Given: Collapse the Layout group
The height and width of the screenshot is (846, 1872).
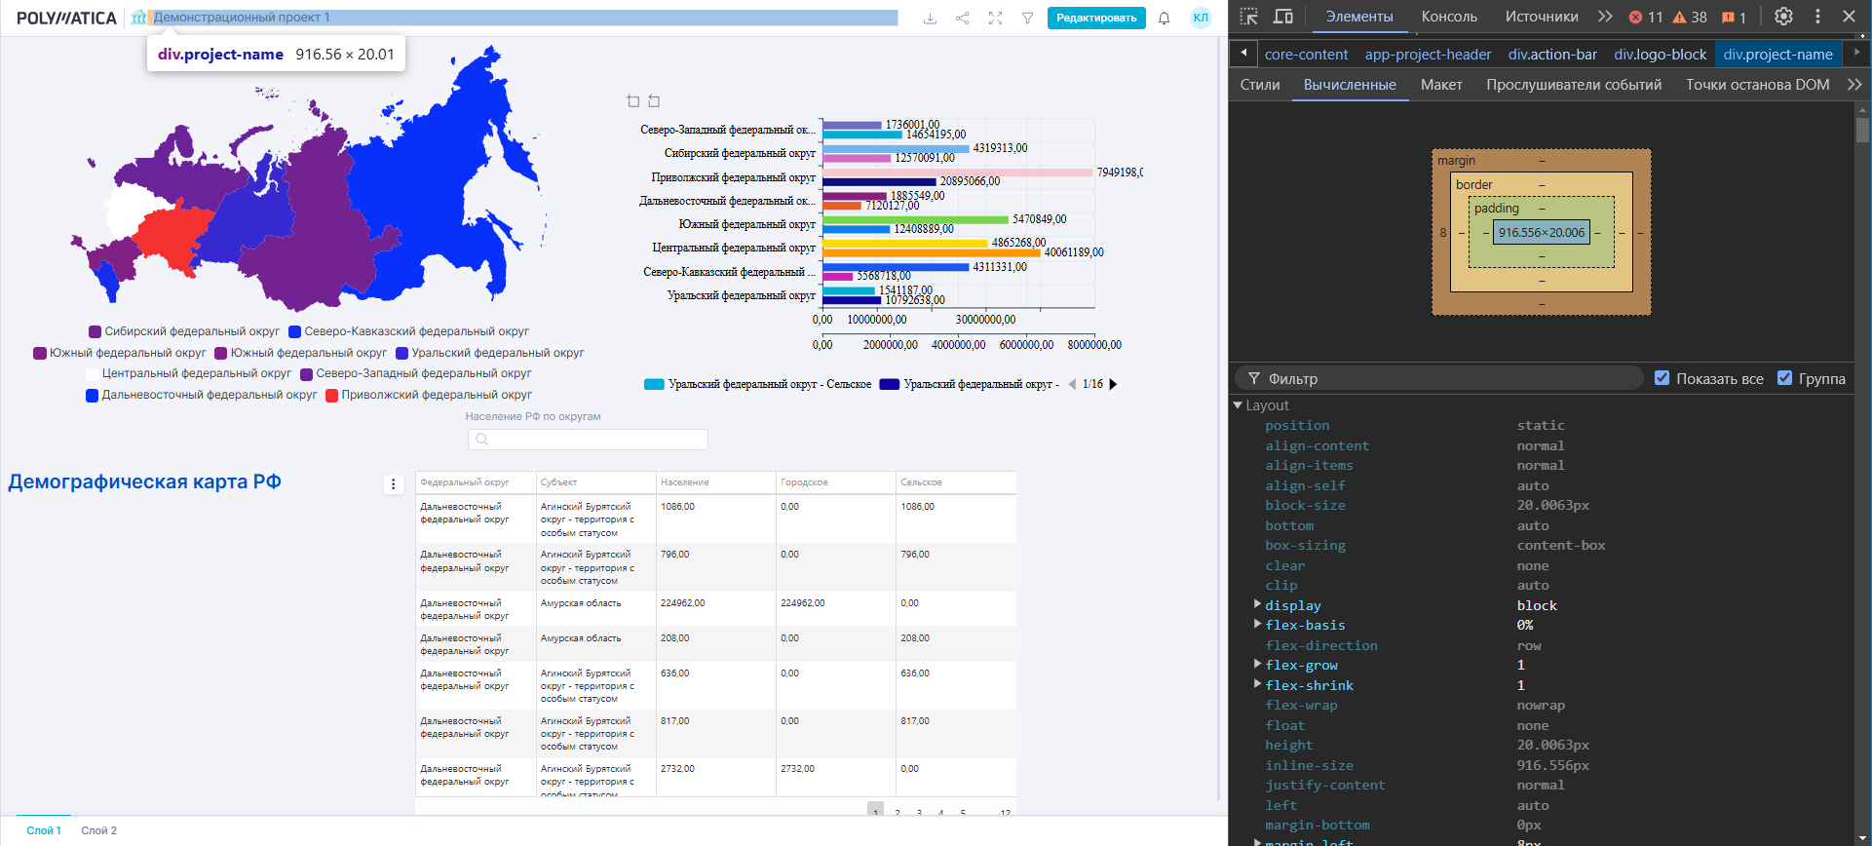Looking at the screenshot, I should [1239, 405].
